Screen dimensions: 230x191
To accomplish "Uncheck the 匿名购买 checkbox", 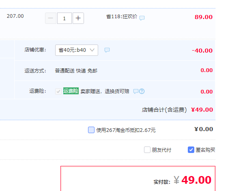I will (x=191, y=150).
